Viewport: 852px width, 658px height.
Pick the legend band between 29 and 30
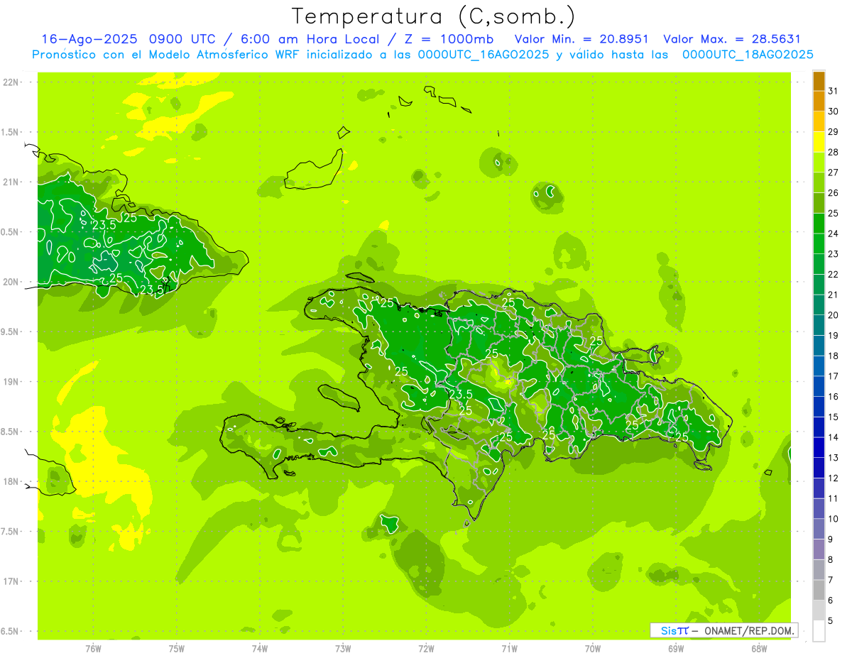[x=819, y=122]
